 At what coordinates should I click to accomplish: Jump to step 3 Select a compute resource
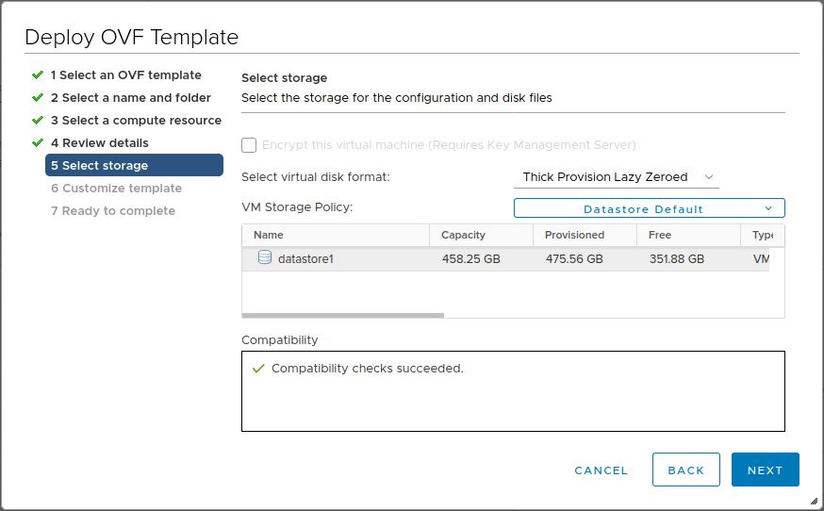tap(136, 121)
